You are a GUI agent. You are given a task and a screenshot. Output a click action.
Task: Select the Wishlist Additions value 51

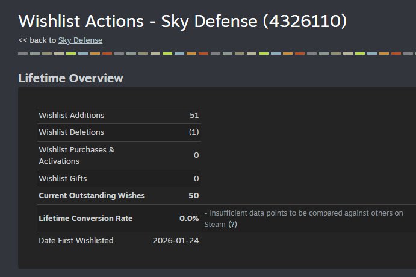click(194, 115)
